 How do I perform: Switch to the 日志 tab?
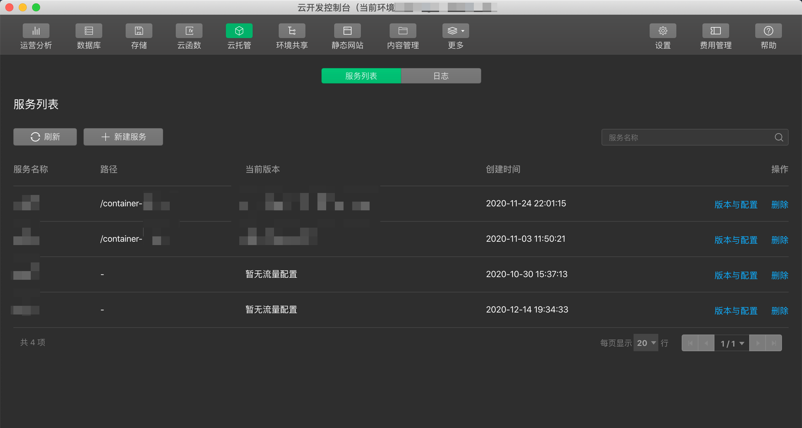(x=441, y=76)
